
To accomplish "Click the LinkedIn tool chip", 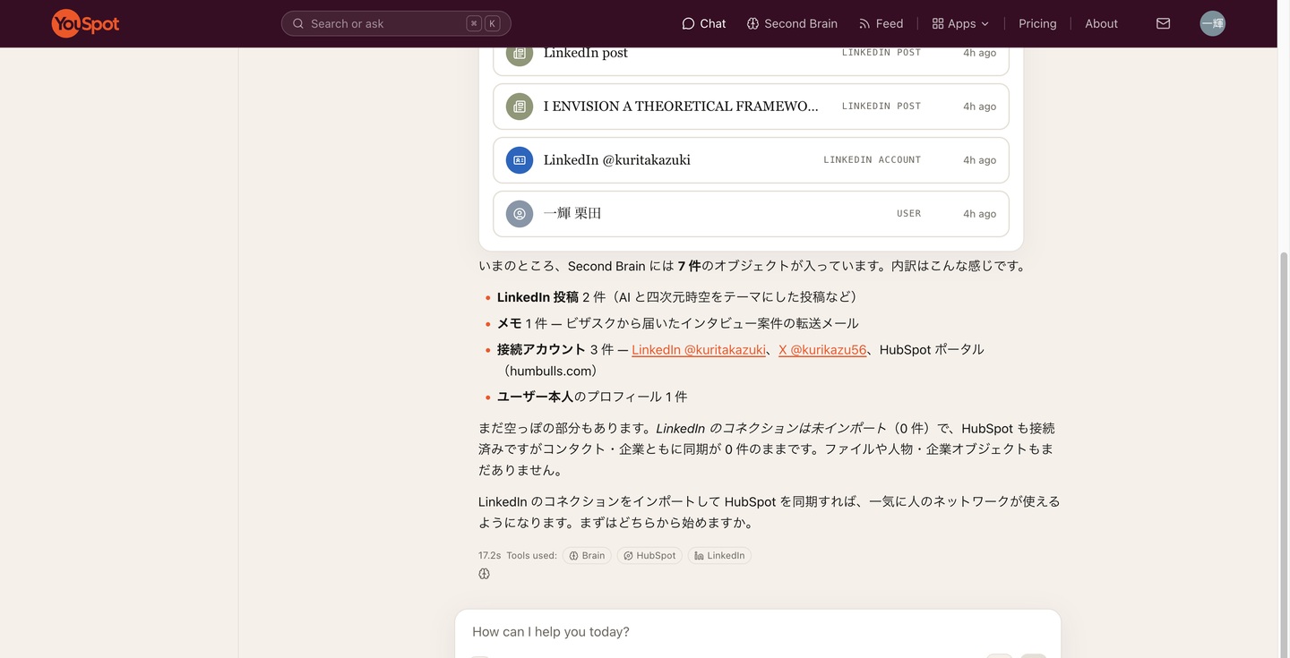I will [x=719, y=556].
